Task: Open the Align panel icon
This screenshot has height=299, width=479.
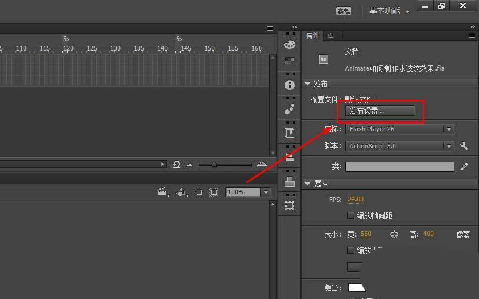Action: (x=290, y=157)
